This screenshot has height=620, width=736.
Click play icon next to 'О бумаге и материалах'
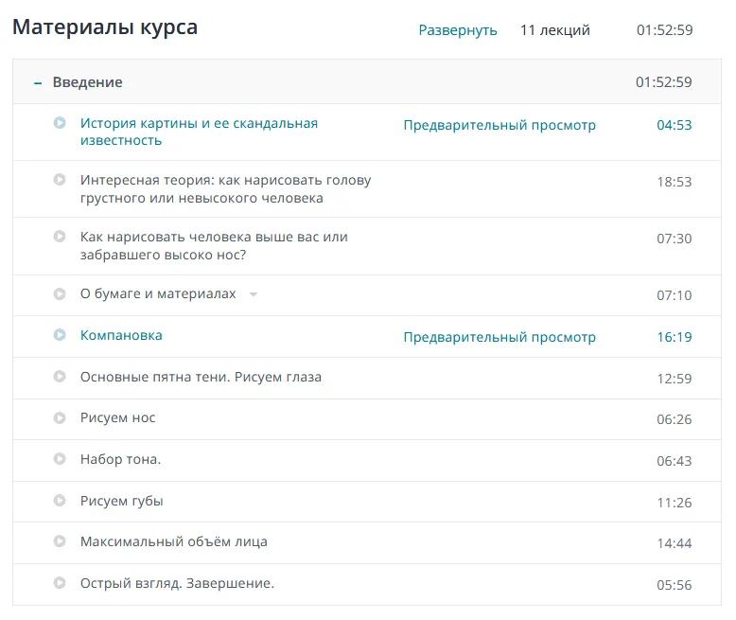[60, 294]
